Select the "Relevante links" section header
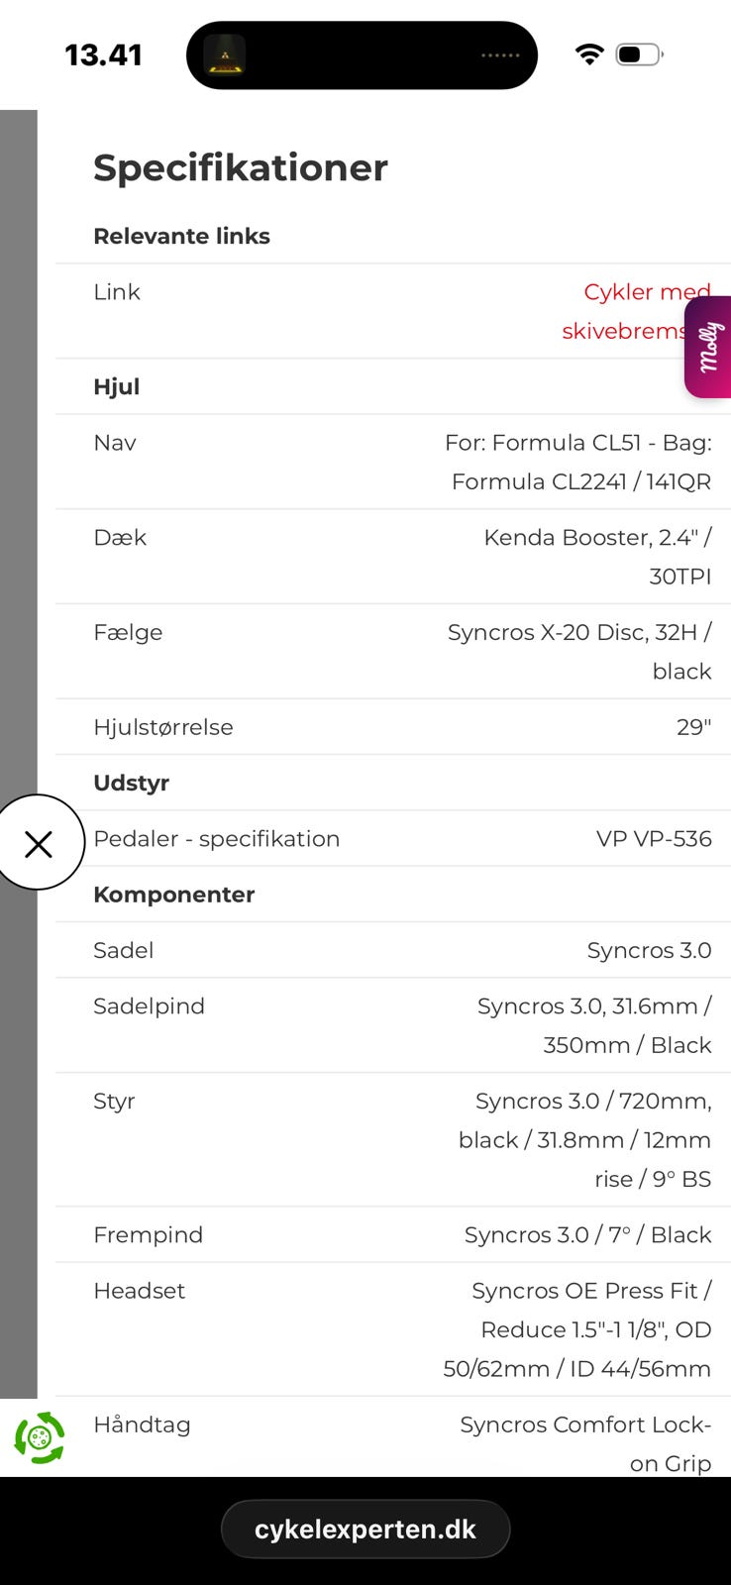Image resolution: width=731 pixels, height=1585 pixels. point(181,236)
